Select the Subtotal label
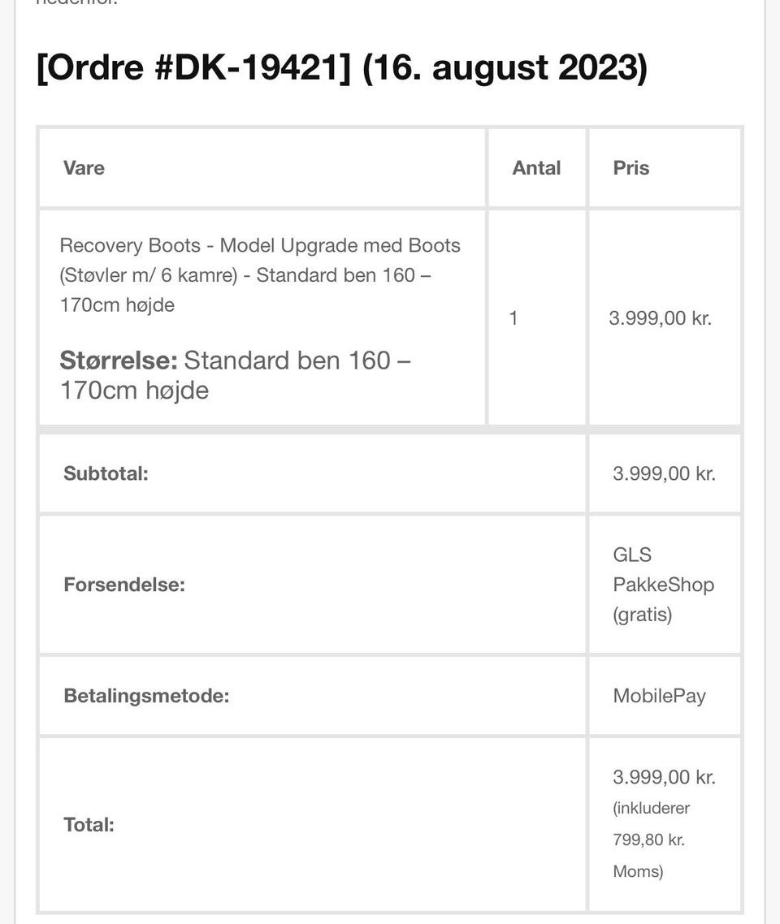The height and width of the screenshot is (924, 780). pyautogui.click(x=106, y=473)
